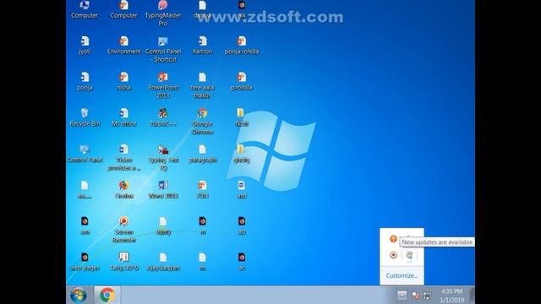Click the screen recorder tray icon
The height and width of the screenshot is (304, 541).
[393, 255]
